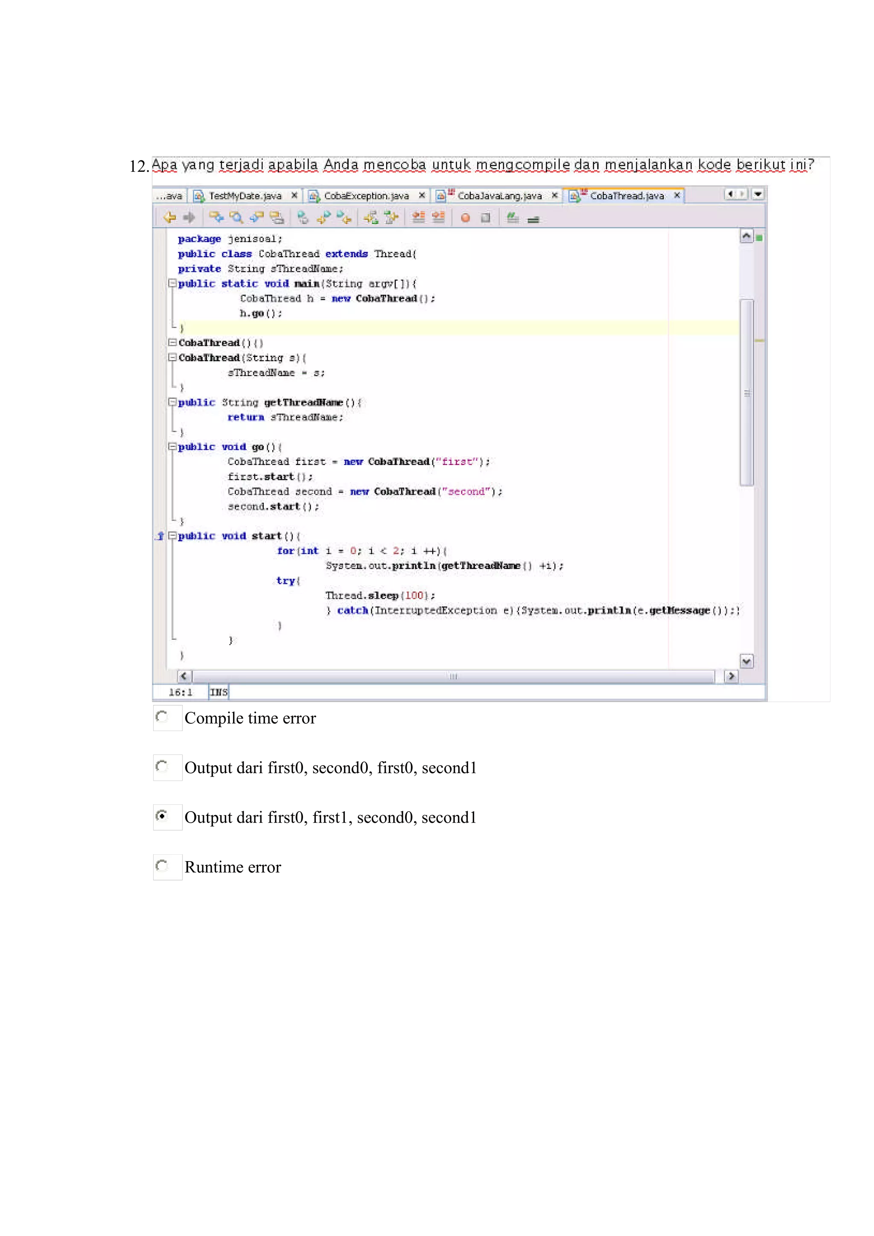
Task: Switch to the truncated '...ava' tab
Action: [x=169, y=196]
